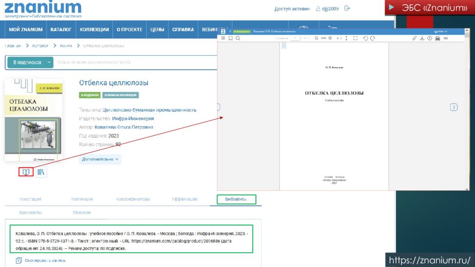Open the reader's table of contents hamburger menu
Screen dimensions: 475x267
tap(223, 38)
